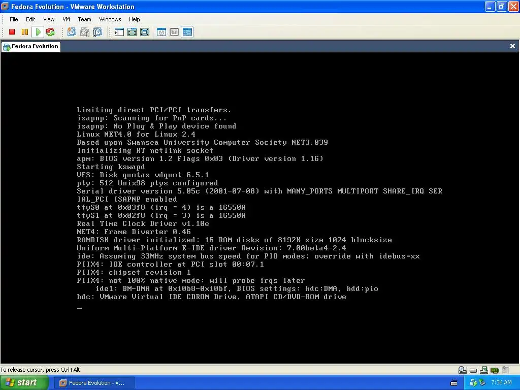Click the 'ttyS1 at 0x02f8' console line
The height and width of the screenshot is (390, 520).
161,215
